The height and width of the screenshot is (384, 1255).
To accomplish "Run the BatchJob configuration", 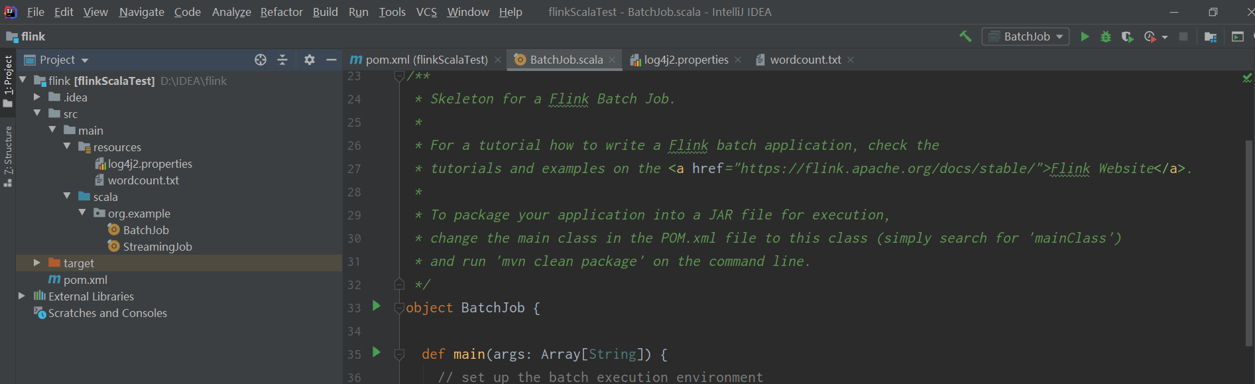I will [1085, 36].
